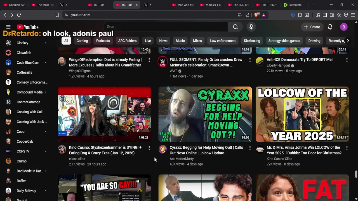The width and height of the screenshot is (358, 201).
Task: Open the LOLCOW of the Year thumbnail
Action: point(302,114)
